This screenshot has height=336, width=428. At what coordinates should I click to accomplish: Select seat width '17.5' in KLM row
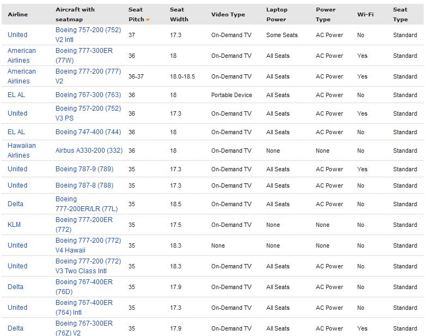(x=175, y=225)
